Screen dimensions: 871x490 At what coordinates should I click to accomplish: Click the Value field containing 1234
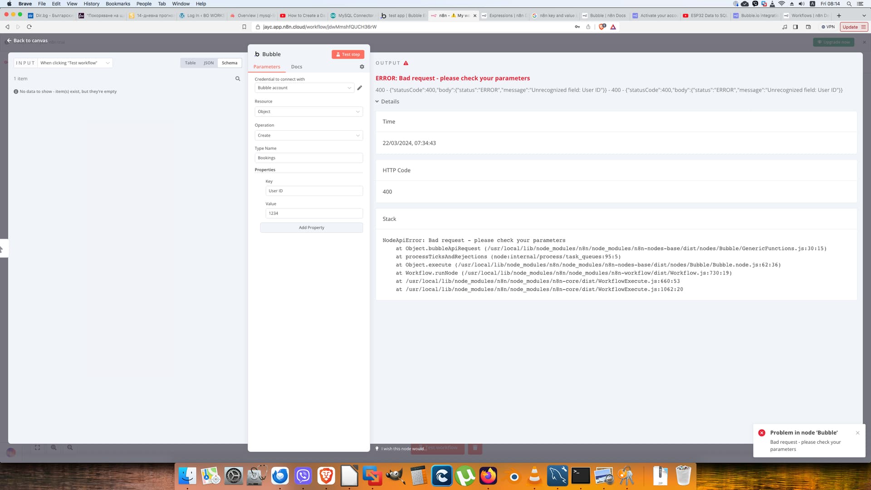tap(314, 213)
